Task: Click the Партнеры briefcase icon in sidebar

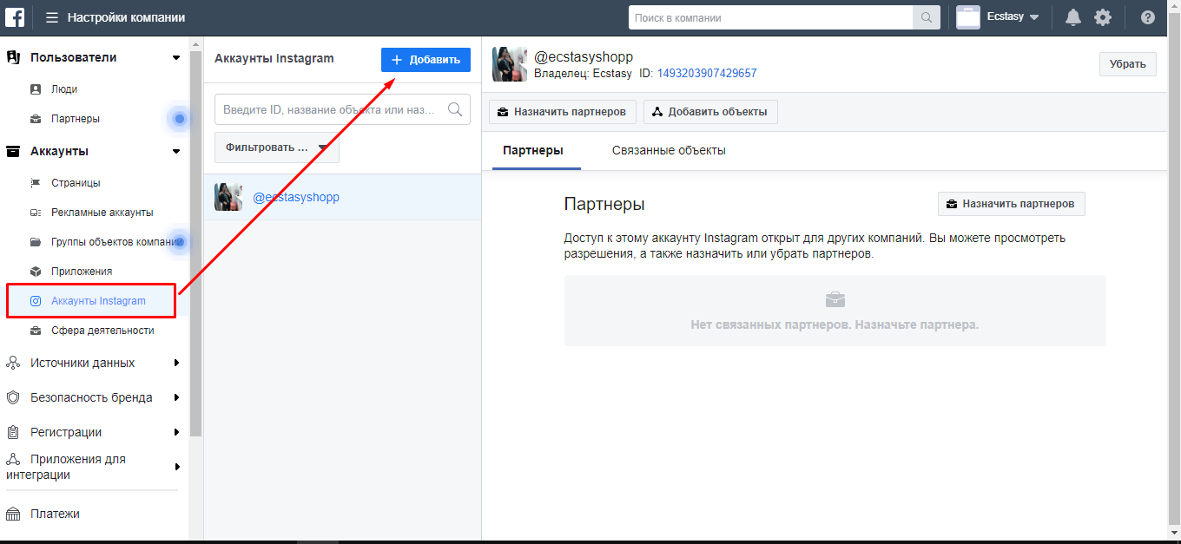Action: click(36, 118)
